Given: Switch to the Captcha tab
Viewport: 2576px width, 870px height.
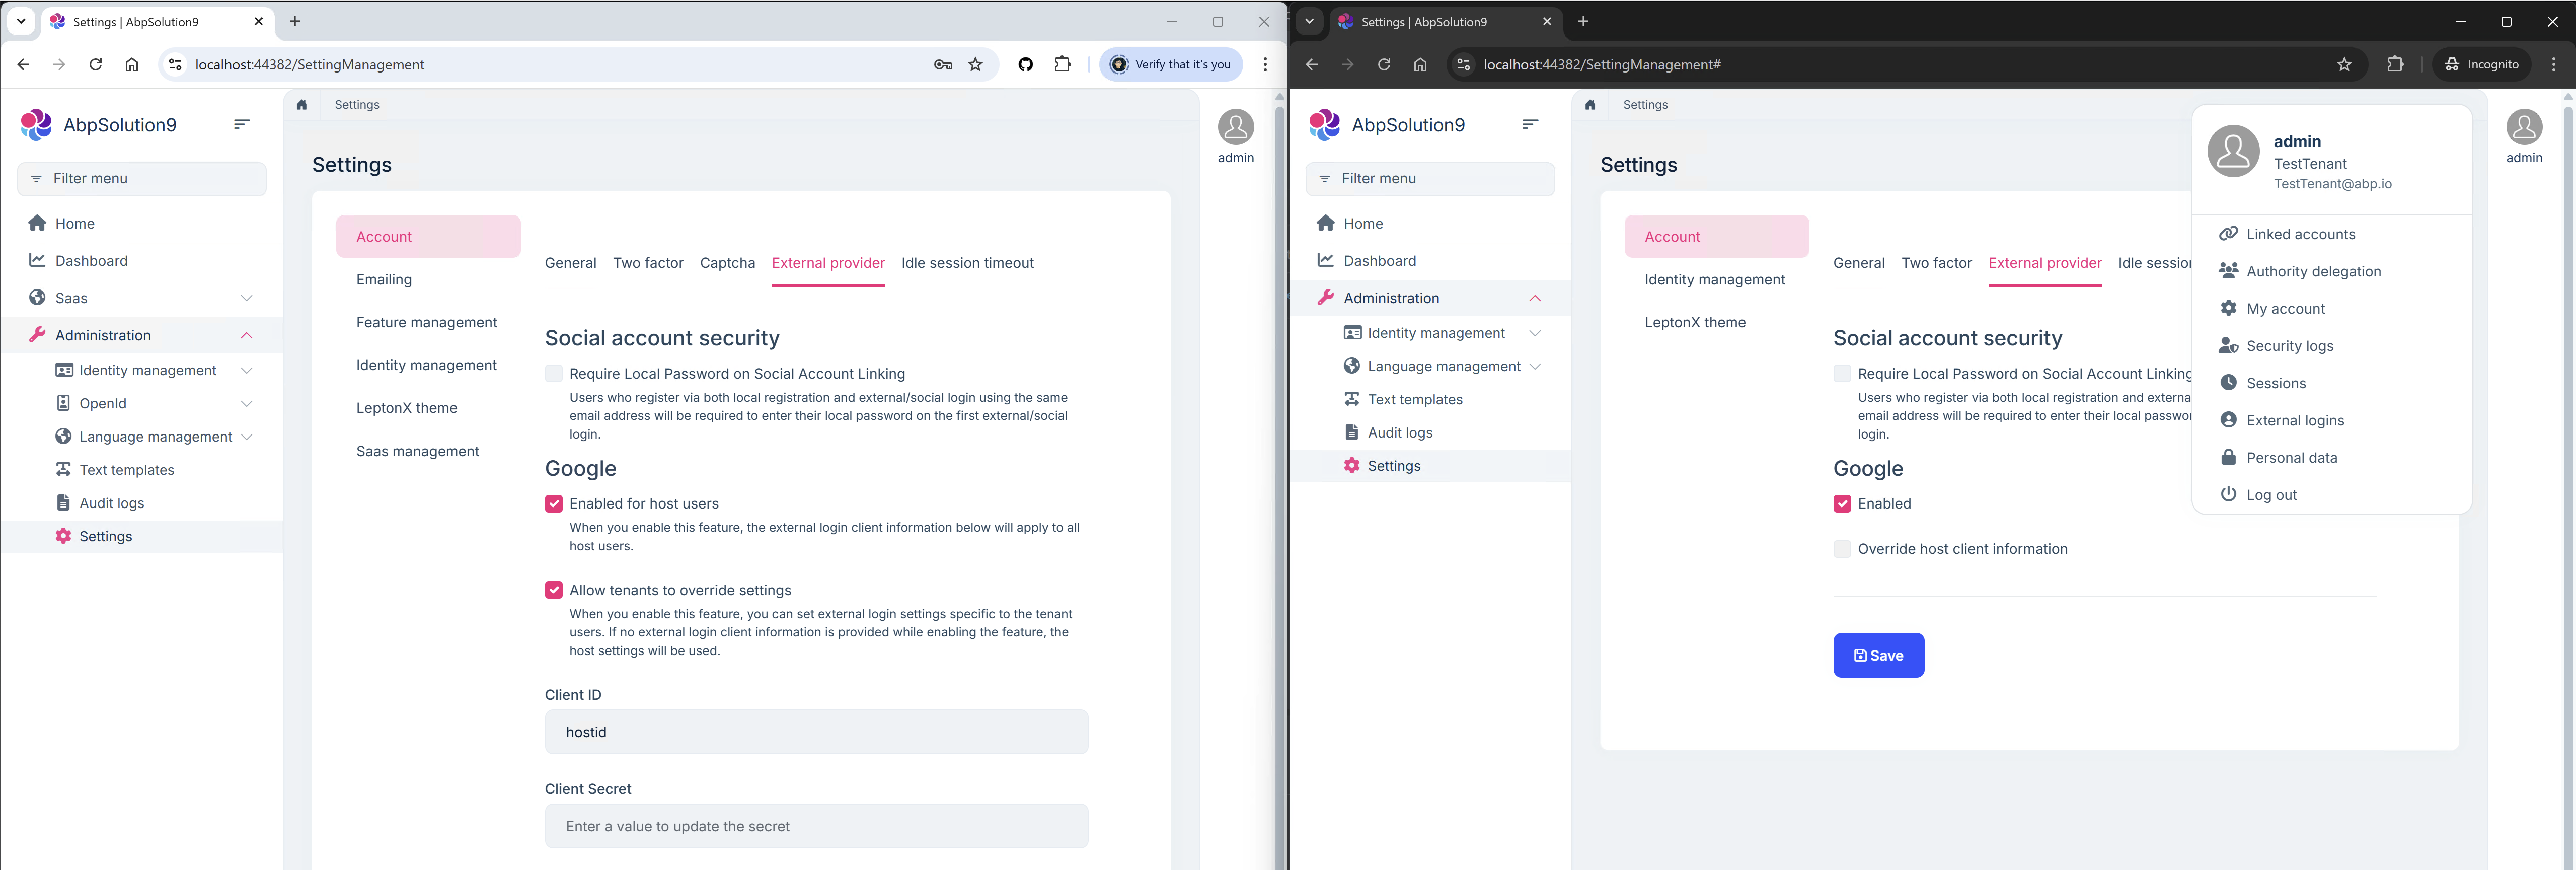Looking at the screenshot, I should pos(727,263).
